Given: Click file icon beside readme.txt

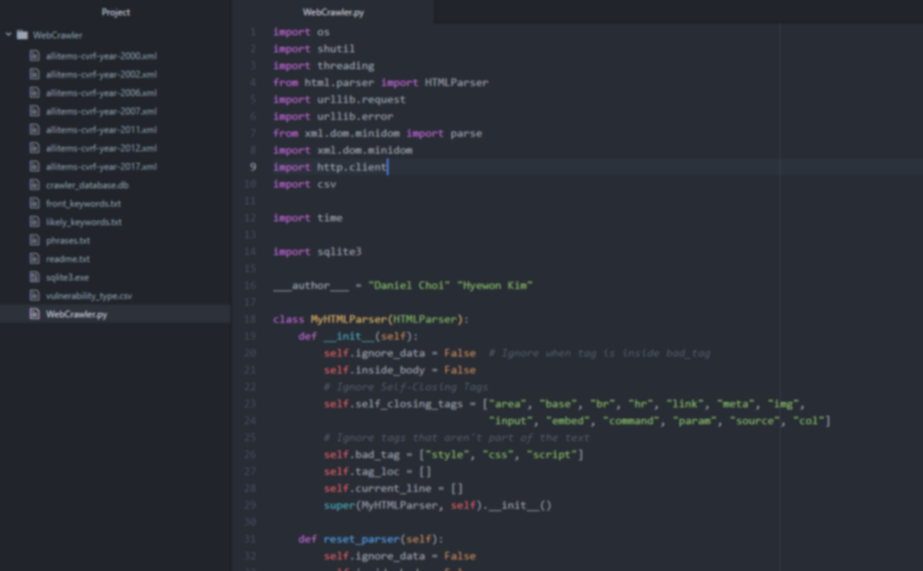Looking at the screenshot, I should pyautogui.click(x=34, y=258).
